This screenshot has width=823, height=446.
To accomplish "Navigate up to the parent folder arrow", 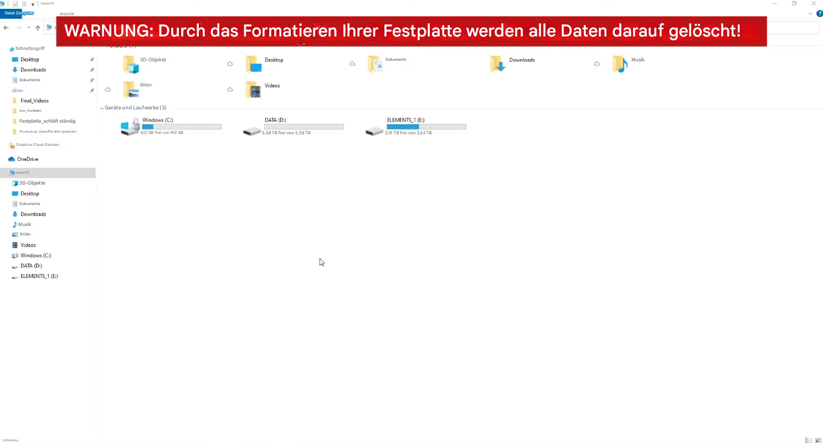I will tap(37, 28).
